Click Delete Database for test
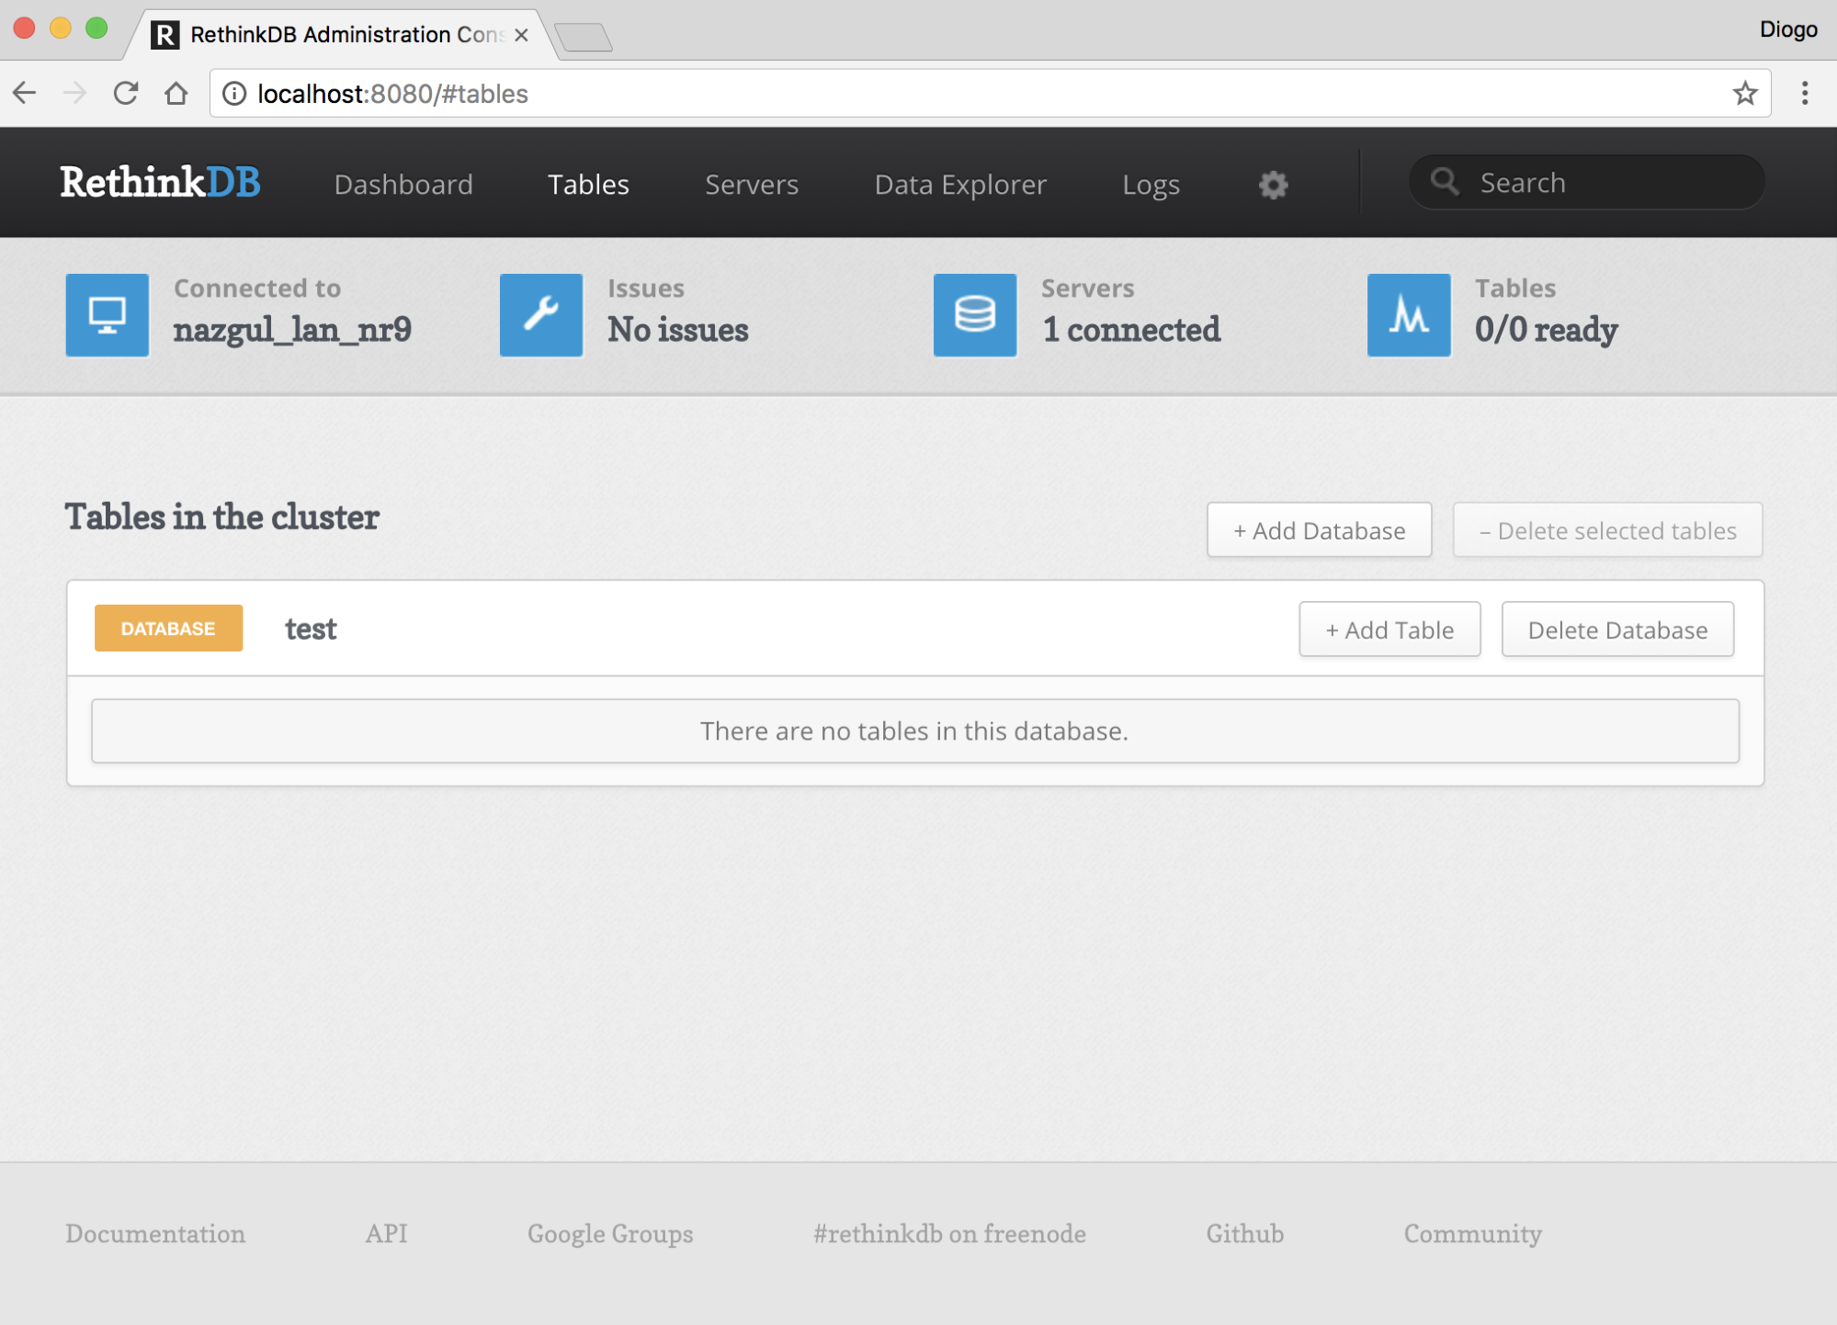 pyautogui.click(x=1617, y=630)
